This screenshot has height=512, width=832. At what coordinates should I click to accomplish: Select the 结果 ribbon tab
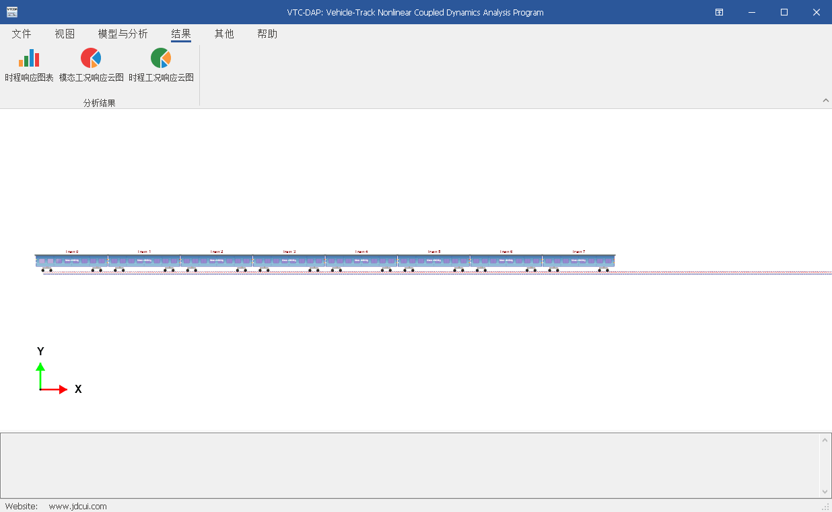tap(181, 34)
